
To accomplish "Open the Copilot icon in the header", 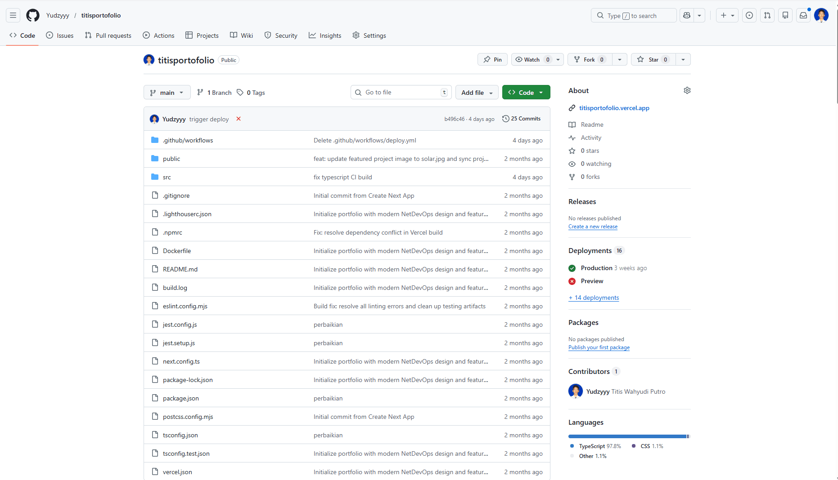I will point(686,15).
